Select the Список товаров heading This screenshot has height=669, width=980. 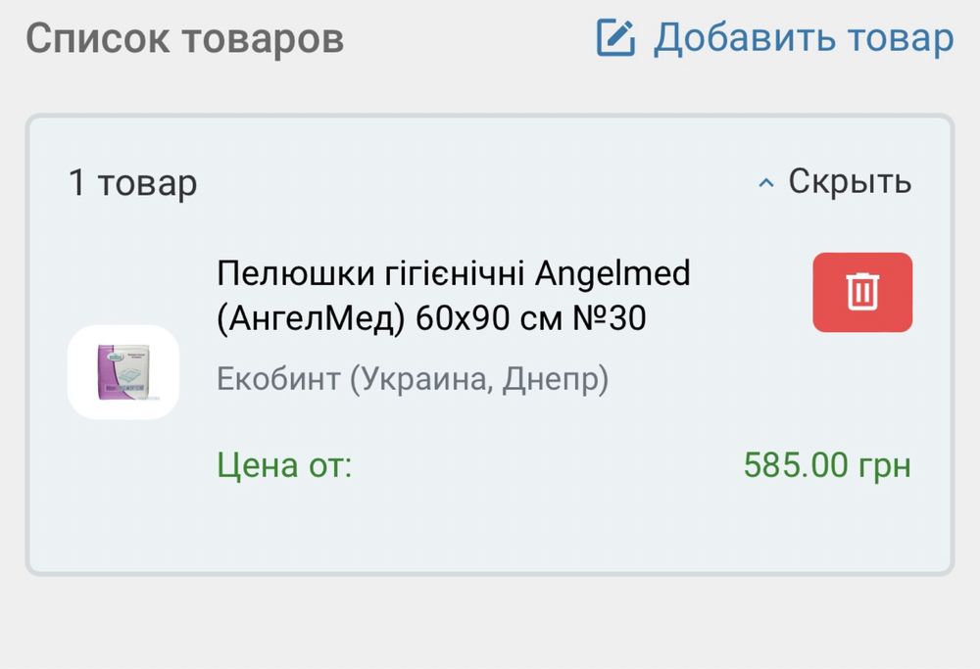[184, 39]
